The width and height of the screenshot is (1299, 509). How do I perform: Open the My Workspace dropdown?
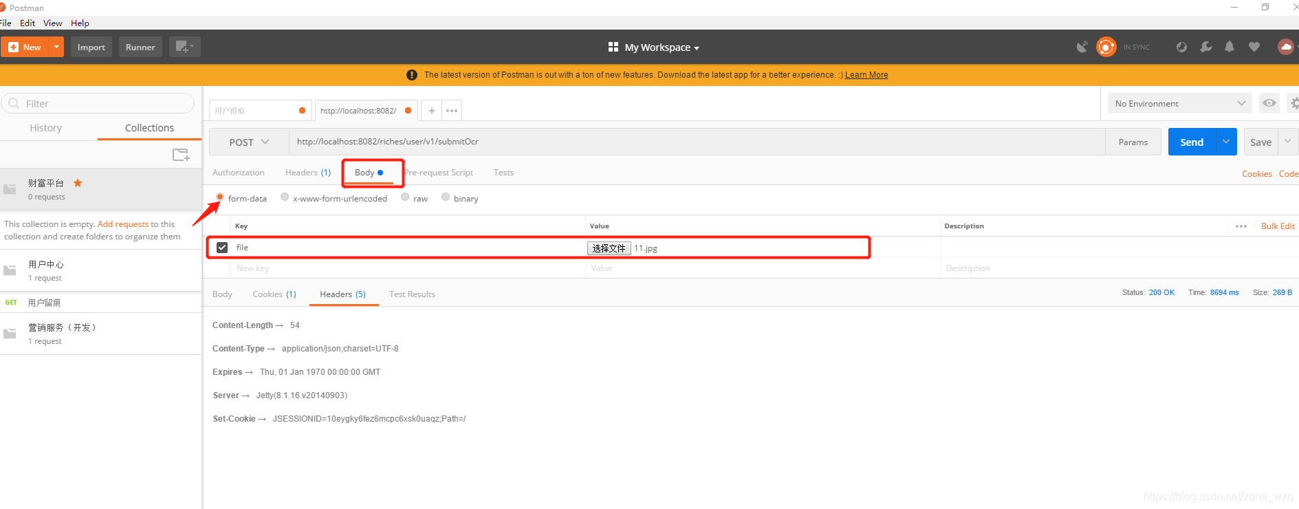pyautogui.click(x=654, y=47)
